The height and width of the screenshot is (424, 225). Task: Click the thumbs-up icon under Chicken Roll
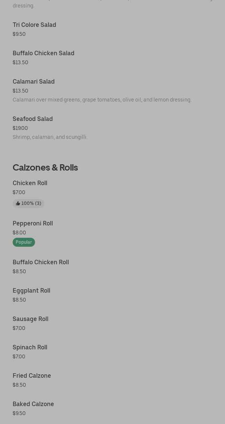pyautogui.click(x=18, y=203)
